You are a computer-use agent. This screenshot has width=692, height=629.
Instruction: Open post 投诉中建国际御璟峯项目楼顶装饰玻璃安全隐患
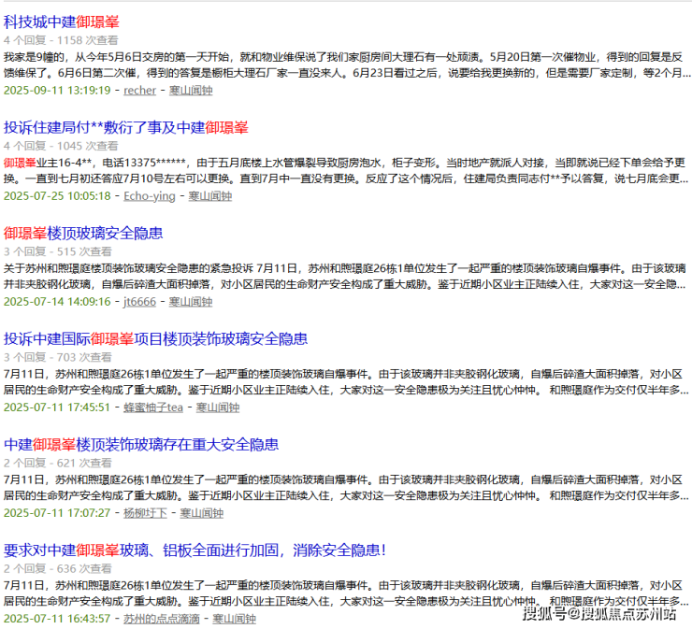pyautogui.click(x=155, y=338)
